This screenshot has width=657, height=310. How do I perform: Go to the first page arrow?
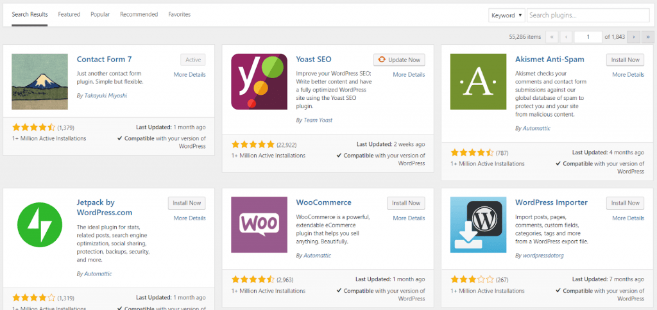click(x=551, y=37)
